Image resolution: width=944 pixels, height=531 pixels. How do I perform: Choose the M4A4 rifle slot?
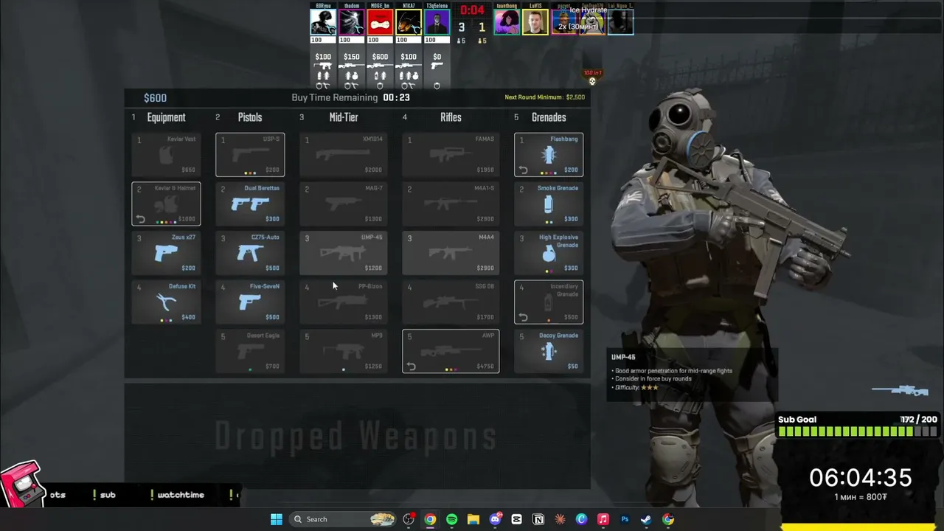[451, 253]
